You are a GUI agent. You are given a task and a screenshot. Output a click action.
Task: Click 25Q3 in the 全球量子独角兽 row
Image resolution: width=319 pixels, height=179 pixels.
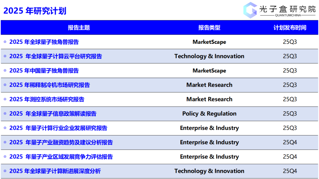pyautogui.click(x=290, y=42)
